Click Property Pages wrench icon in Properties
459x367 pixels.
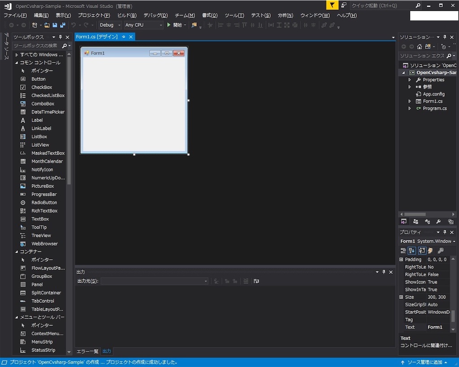tap(441, 251)
